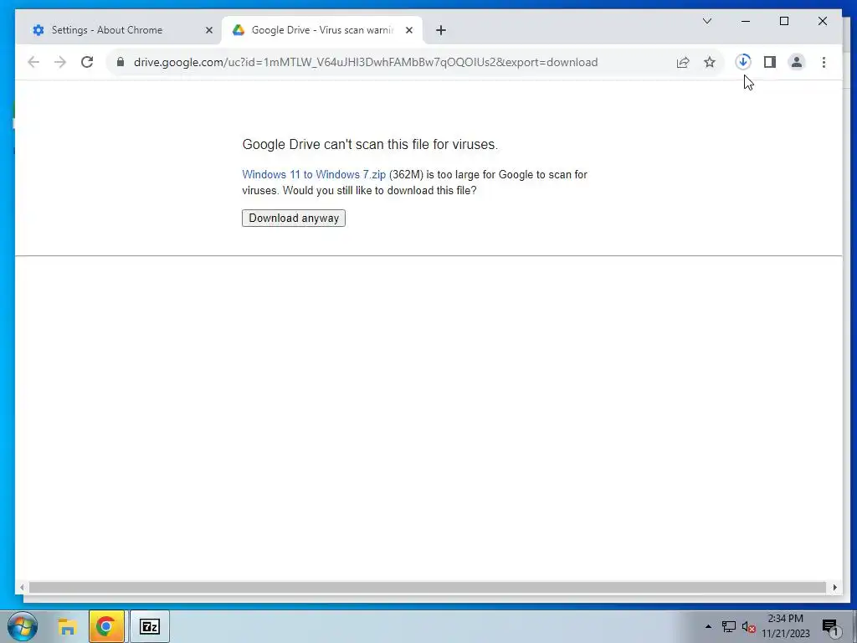Open 7-Zip from the taskbar
This screenshot has height=643, width=857.
click(x=149, y=626)
